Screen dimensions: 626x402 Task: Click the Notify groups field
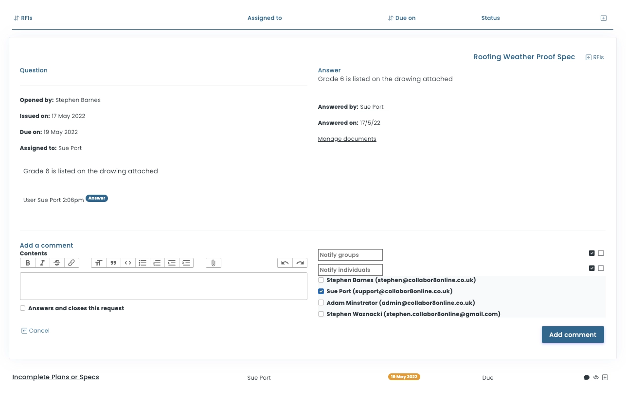click(350, 255)
